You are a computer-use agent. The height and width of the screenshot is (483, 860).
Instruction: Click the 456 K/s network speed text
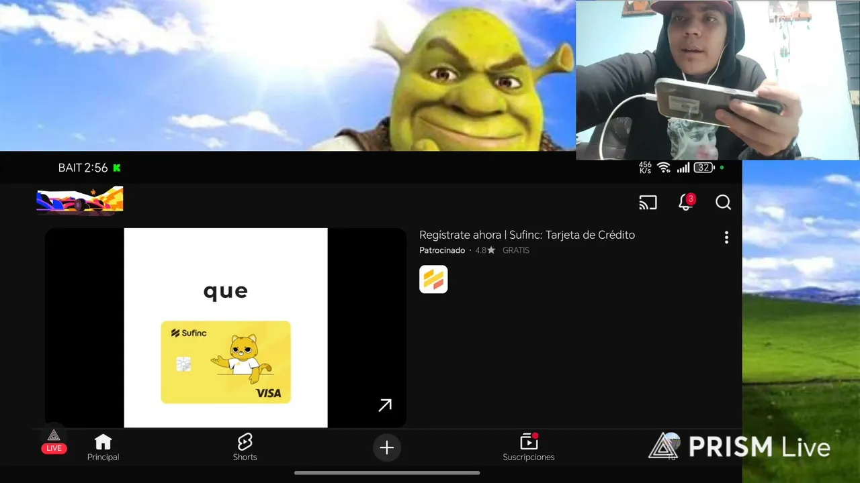pos(645,168)
